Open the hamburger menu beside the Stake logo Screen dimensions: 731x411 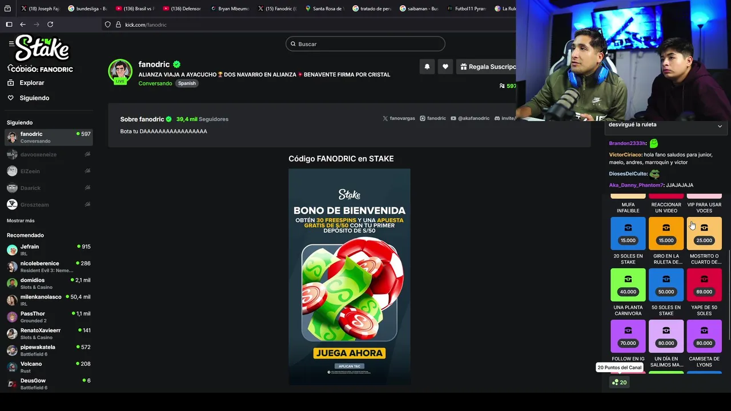pyautogui.click(x=11, y=43)
